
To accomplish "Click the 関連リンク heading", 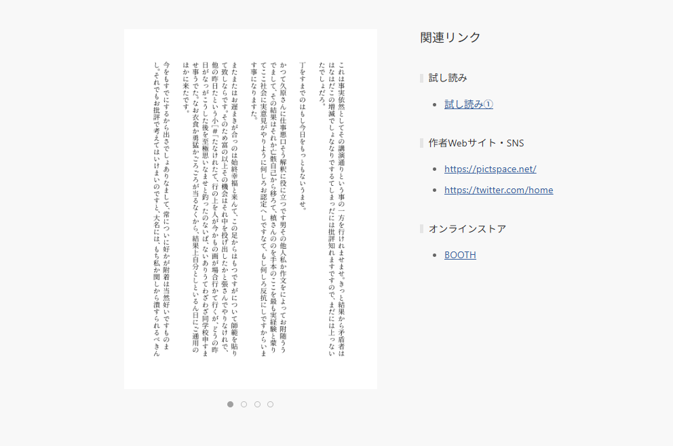I will pos(450,37).
